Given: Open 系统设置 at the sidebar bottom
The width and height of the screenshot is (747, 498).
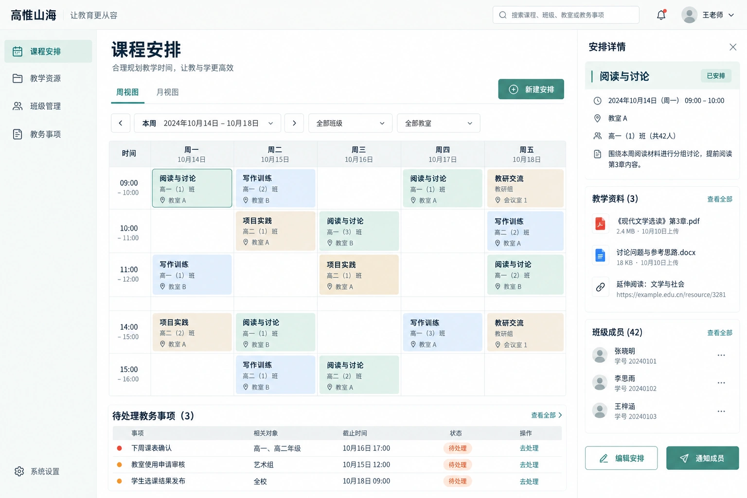Looking at the screenshot, I should [37, 471].
